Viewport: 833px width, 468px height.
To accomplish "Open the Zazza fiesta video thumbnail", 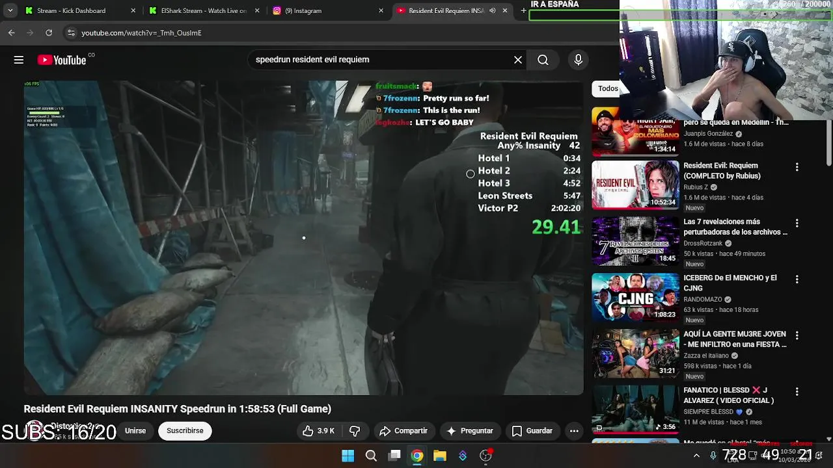I will pyautogui.click(x=635, y=354).
